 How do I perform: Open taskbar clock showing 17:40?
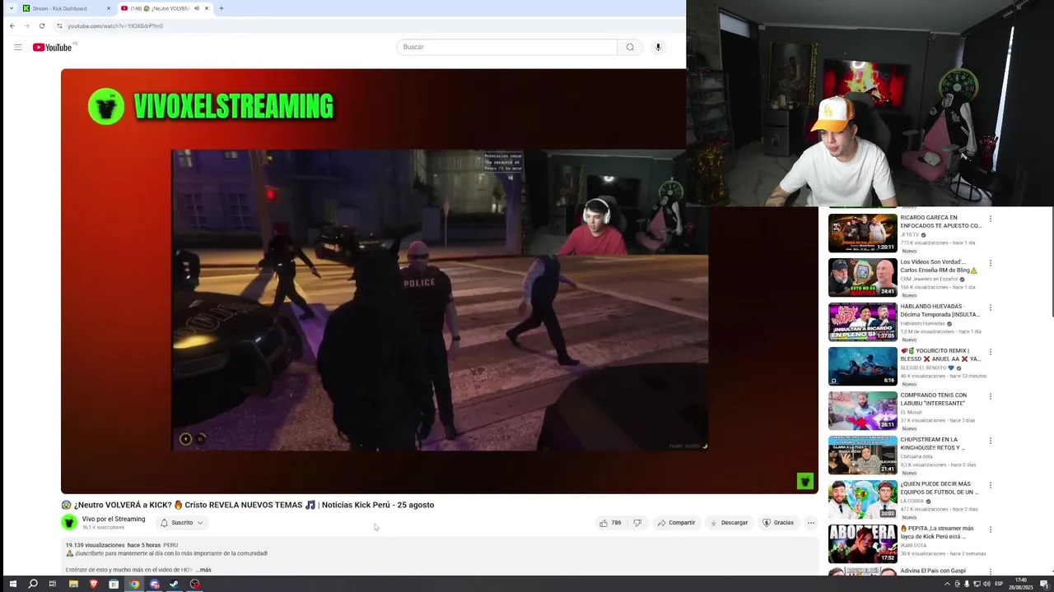1021,584
